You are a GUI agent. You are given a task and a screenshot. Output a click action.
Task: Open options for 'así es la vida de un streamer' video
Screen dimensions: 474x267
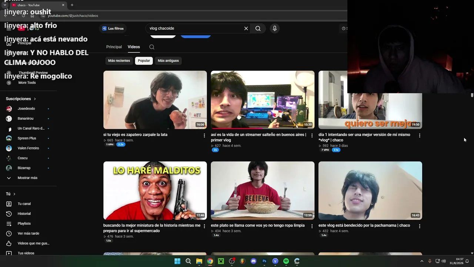(312, 136)
